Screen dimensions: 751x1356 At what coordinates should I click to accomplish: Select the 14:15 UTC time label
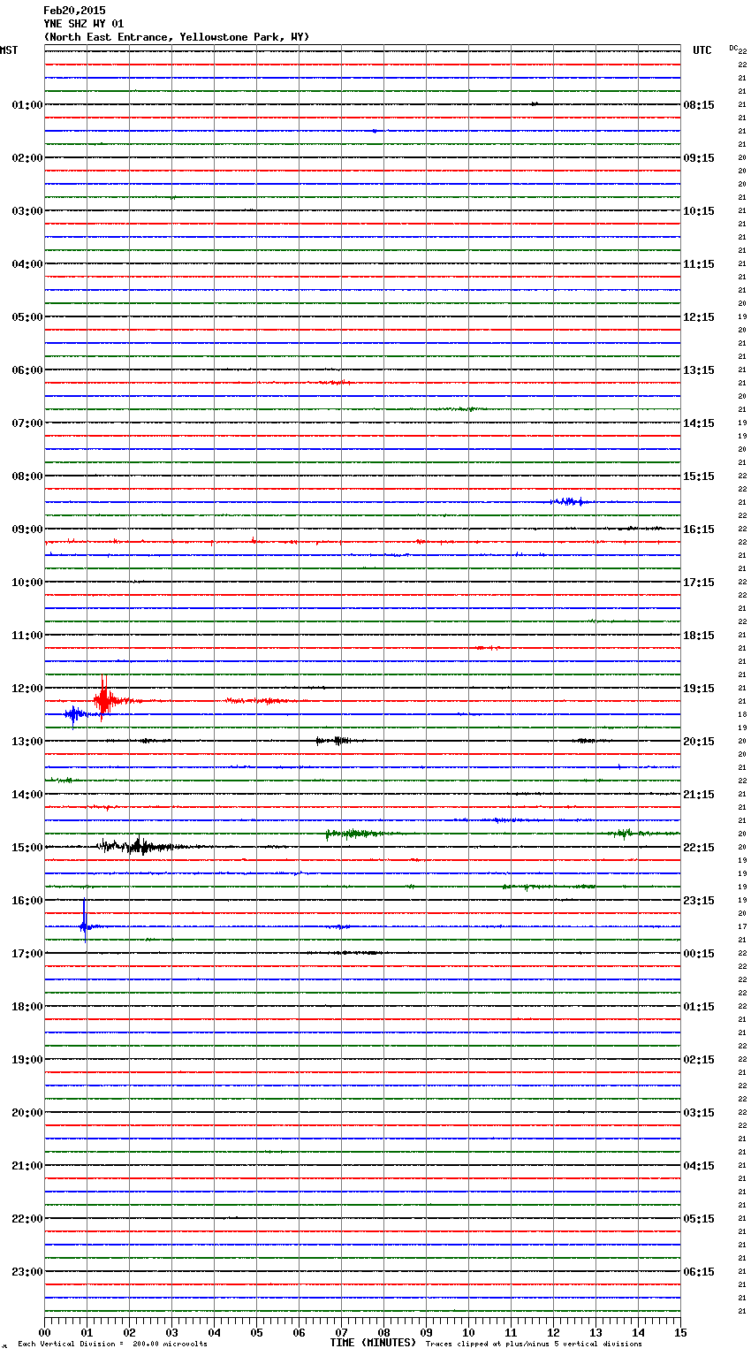click(x=699, y=423)
